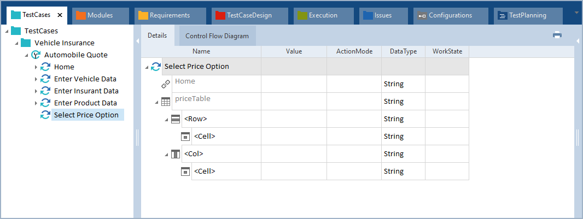The height and width of the screenshot is (219, 583).
Task: Switch to the Control Flow Diagram tab
Action: click(x=217, y=36)
